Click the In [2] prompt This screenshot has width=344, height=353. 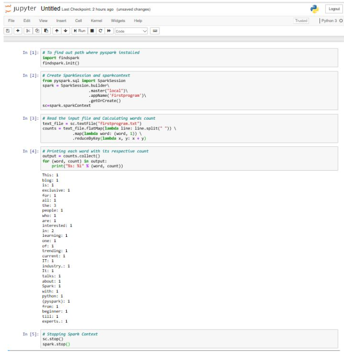coord(31,75)
